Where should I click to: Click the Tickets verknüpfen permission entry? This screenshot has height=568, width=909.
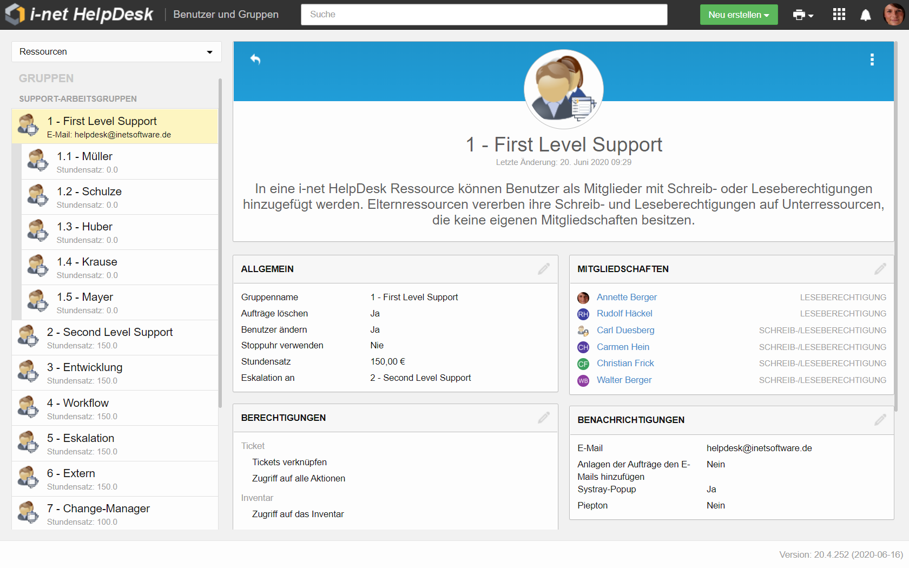pyautogui.click(x=289, y=462)
